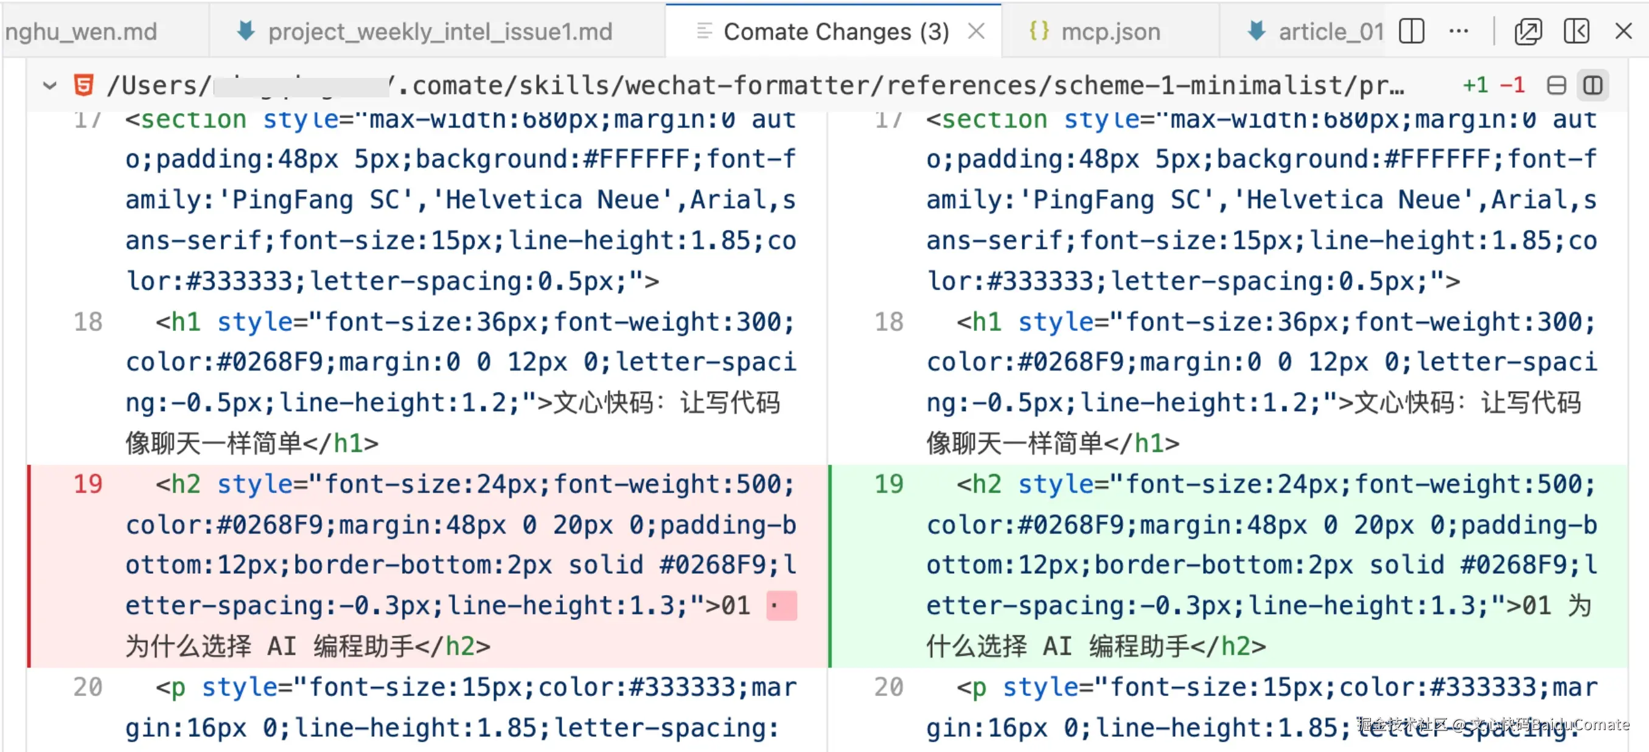Click the collapse side panel icon
1649x752 pixels.
point(1576,32)
